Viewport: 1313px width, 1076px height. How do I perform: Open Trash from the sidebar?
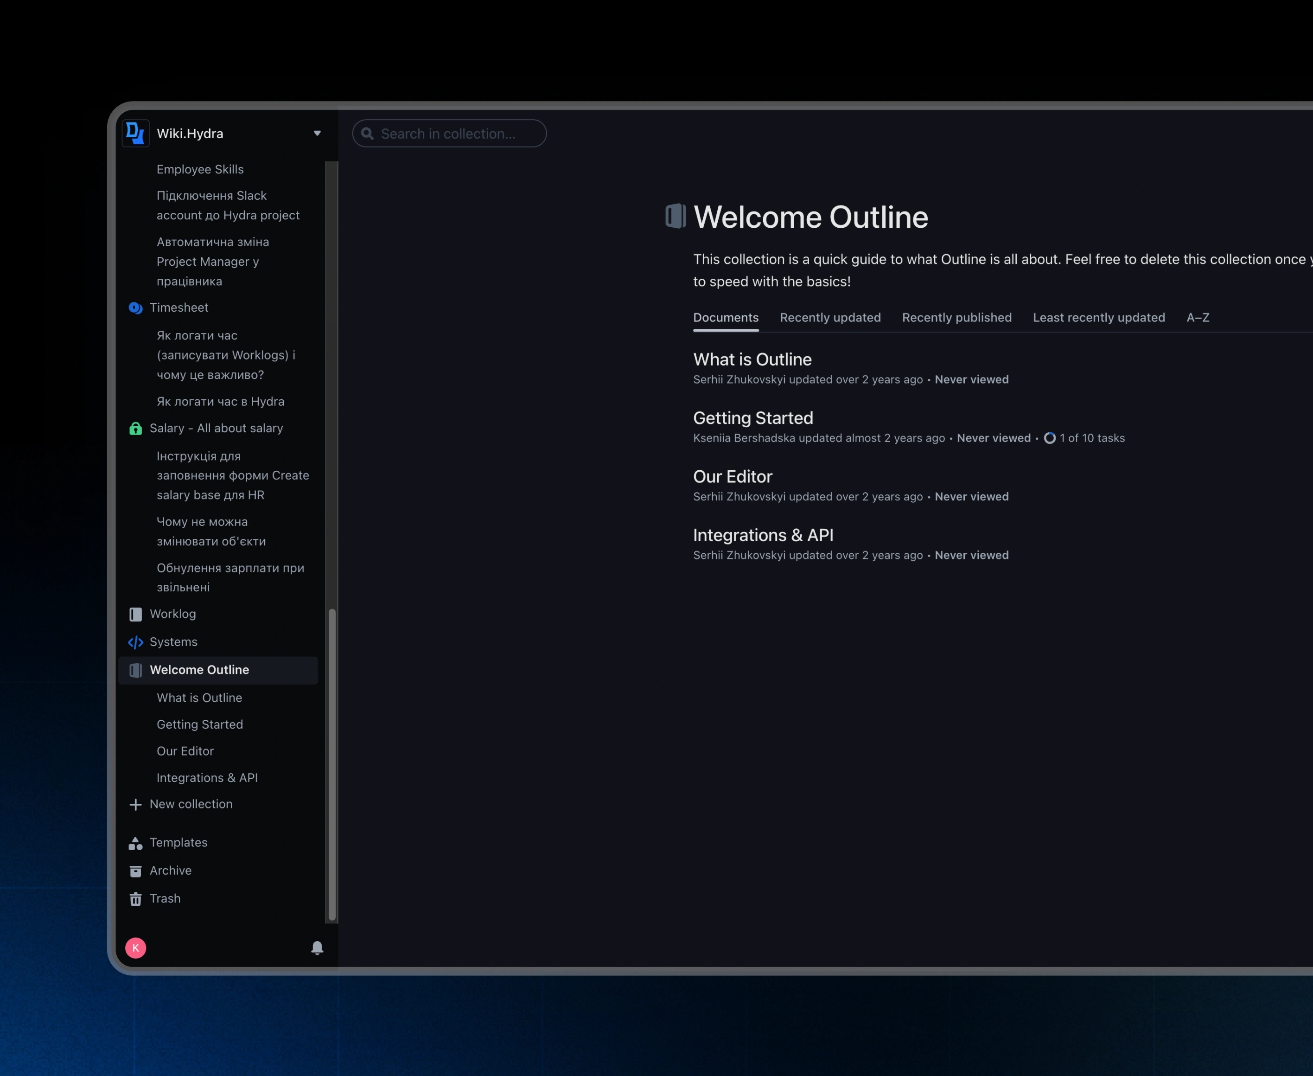[165, 898]
